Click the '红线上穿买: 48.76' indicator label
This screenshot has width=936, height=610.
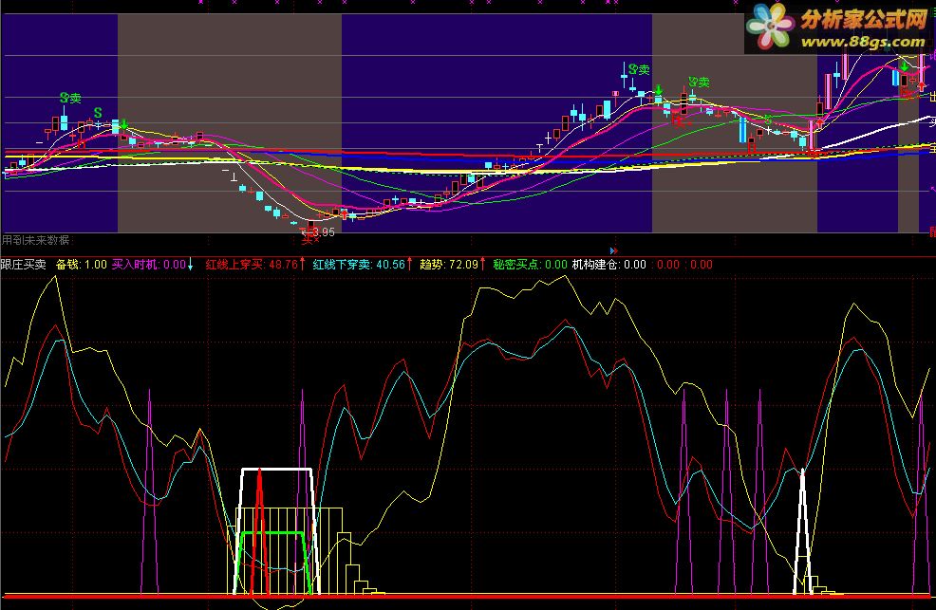[252, 264]
